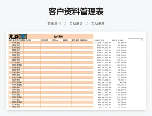Select customer number cell 0004
The height and width of the screenshot is (116, 152).
pyautogui.click(x=14, y=104)
